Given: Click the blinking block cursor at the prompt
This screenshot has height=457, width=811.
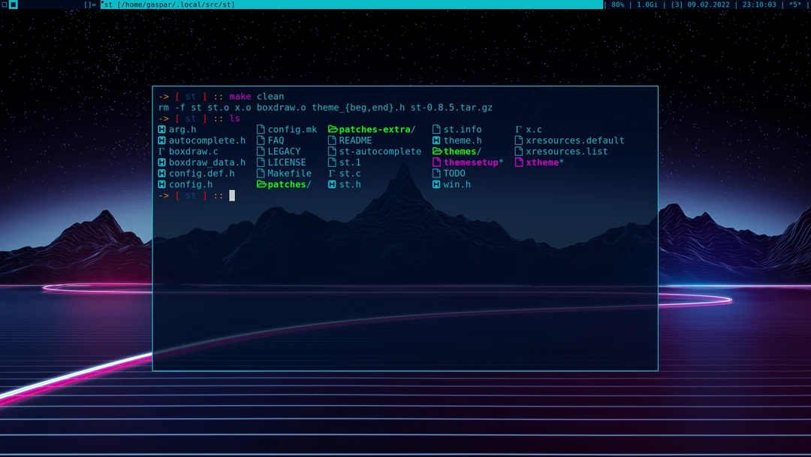Looking at the screenshot, I should click(x=232, y=195).
